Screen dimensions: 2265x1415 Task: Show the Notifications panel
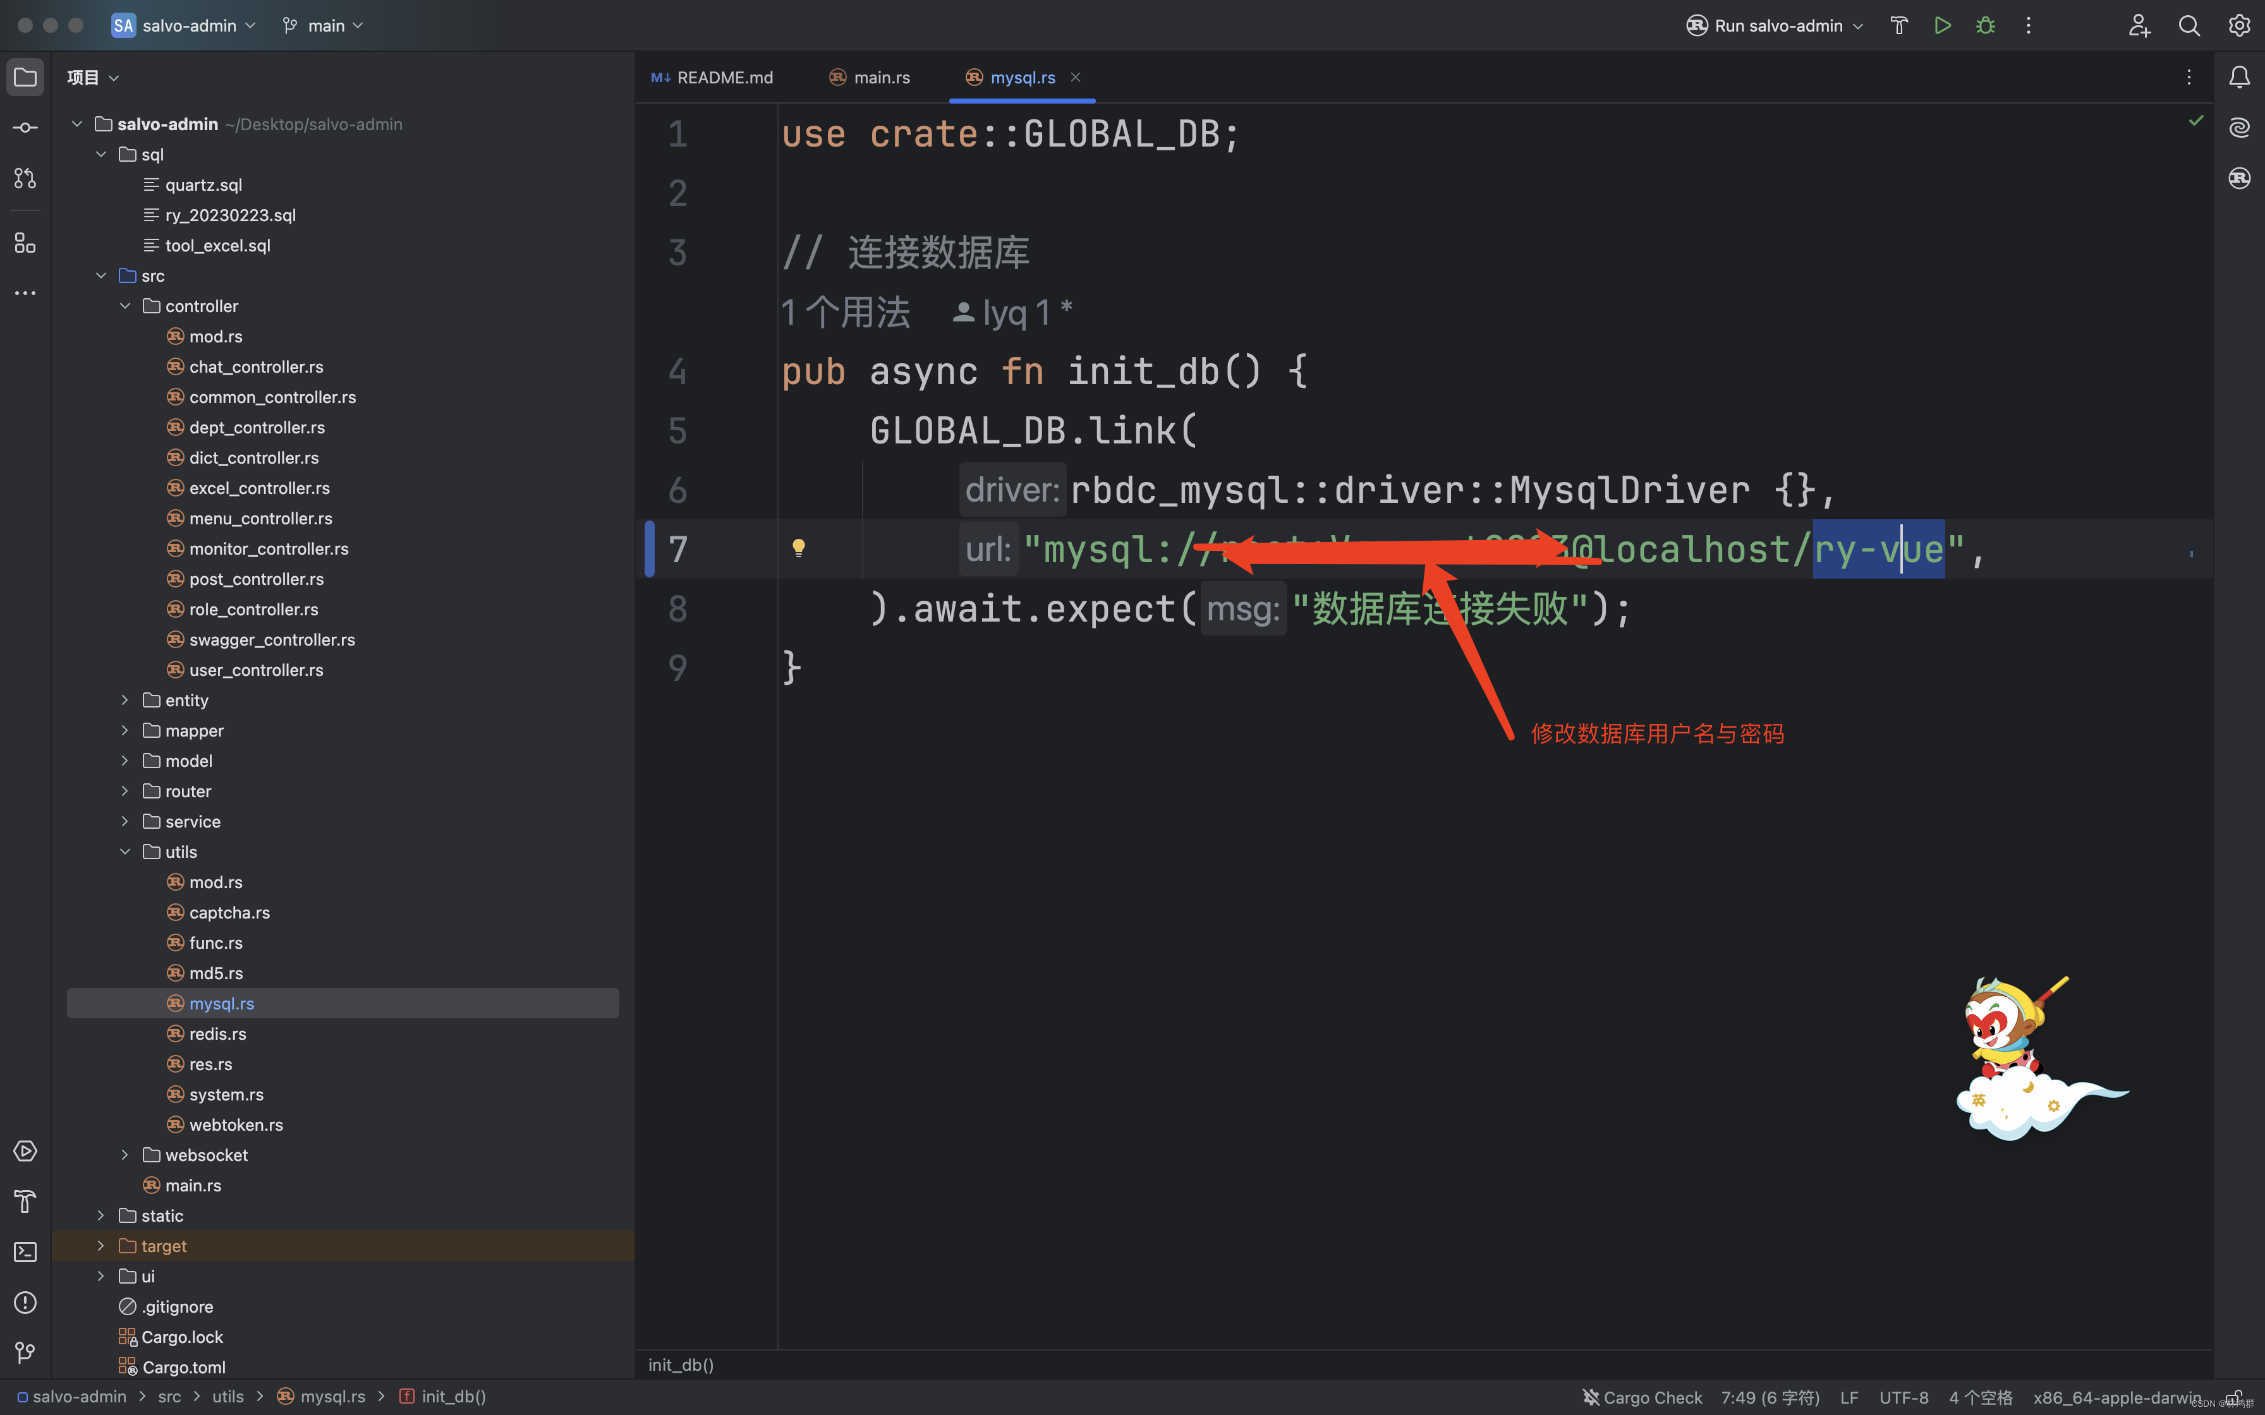(2240, 76)
